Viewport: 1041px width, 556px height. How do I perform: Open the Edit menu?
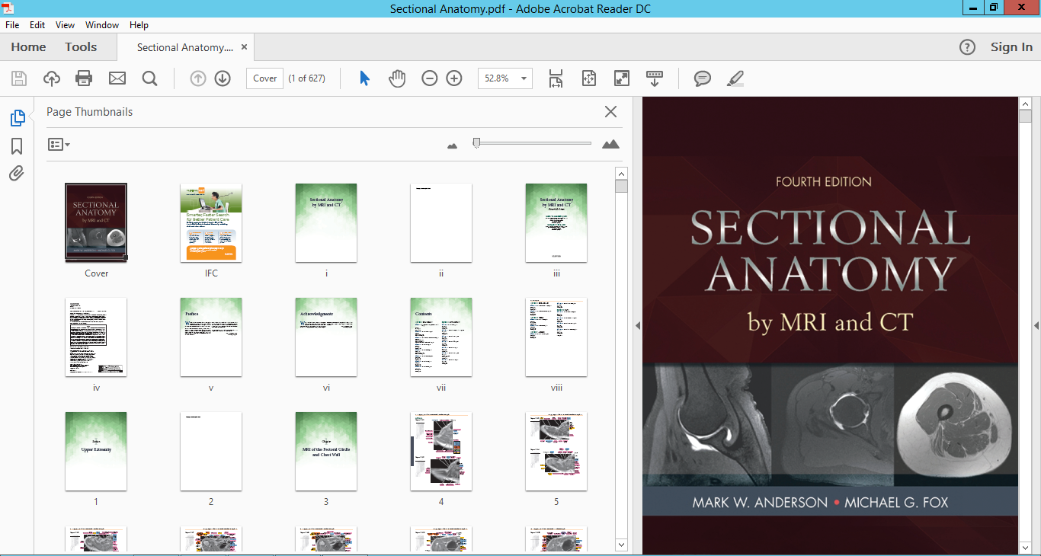click(37, 25)
